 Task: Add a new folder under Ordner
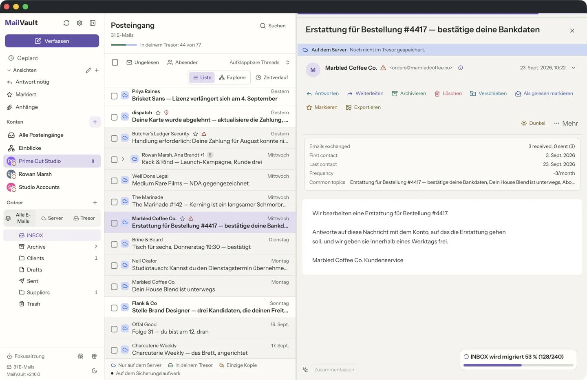click(95, 203)
